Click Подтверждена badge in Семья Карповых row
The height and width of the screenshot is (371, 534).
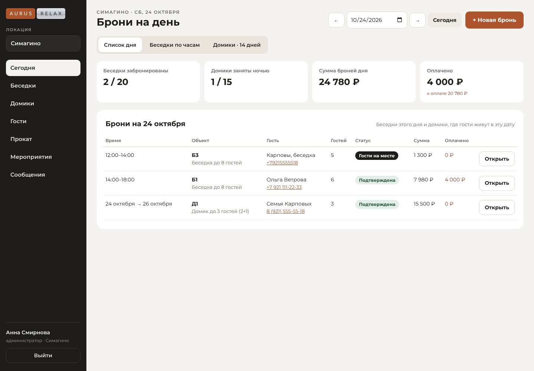[x=377, y=204]
